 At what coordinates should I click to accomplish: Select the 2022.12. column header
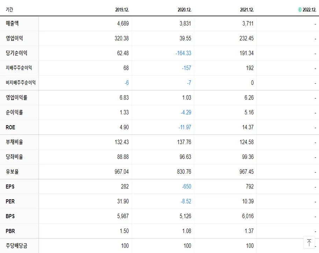pyautogui.click(x=309, y=10)
